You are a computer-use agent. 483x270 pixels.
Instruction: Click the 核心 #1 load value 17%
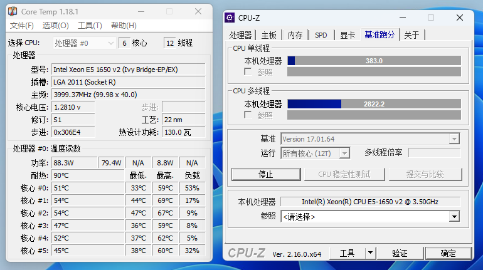[192, 200]
